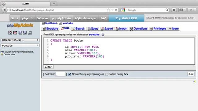Click the Try MAMP PRO button
This screenshot has width=198, height=111.
[127, 18]
